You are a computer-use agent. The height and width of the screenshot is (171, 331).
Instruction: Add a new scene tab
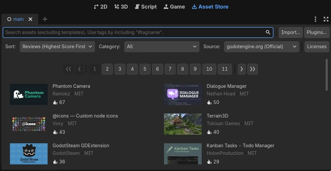[x=45, y=19]
